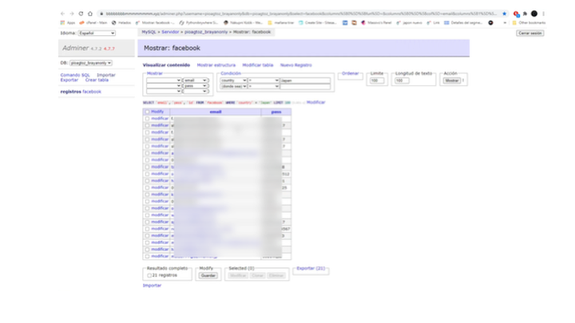Open the Helados bookmark

pyautogui.click(x=121, y=22)
